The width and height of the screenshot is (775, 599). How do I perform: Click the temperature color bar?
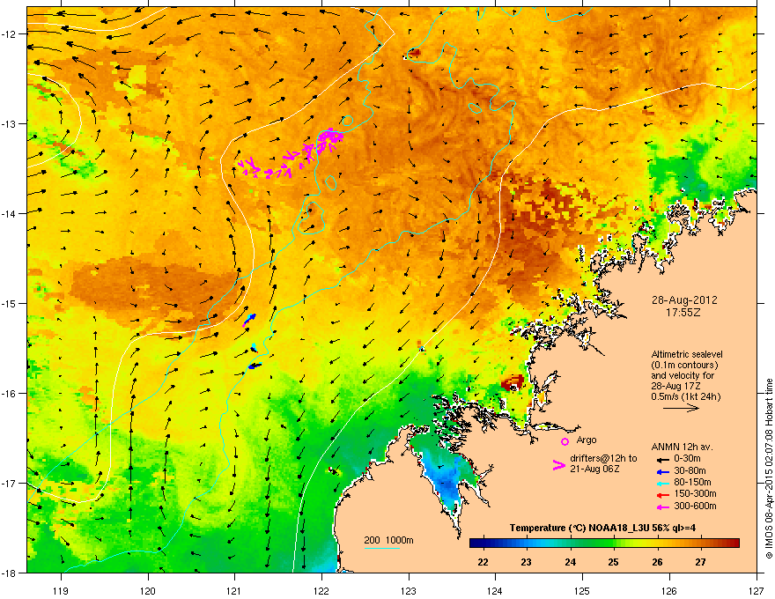[x=604, y=544]
